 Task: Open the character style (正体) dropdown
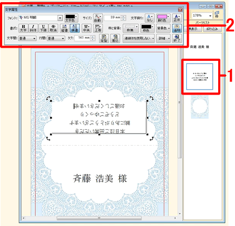177,18
